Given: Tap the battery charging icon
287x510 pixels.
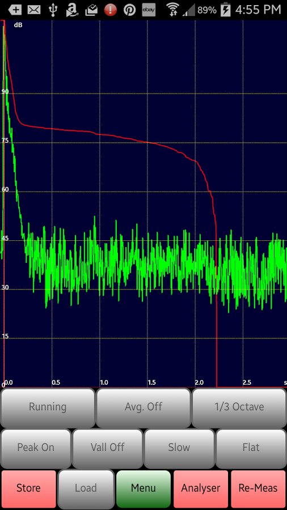Looking at the screenshot, I should [226, 10].
